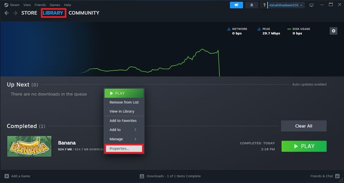Open the Help menu
Image resolution: width=344 pixels, height=183 pixels.
[68, 5]
